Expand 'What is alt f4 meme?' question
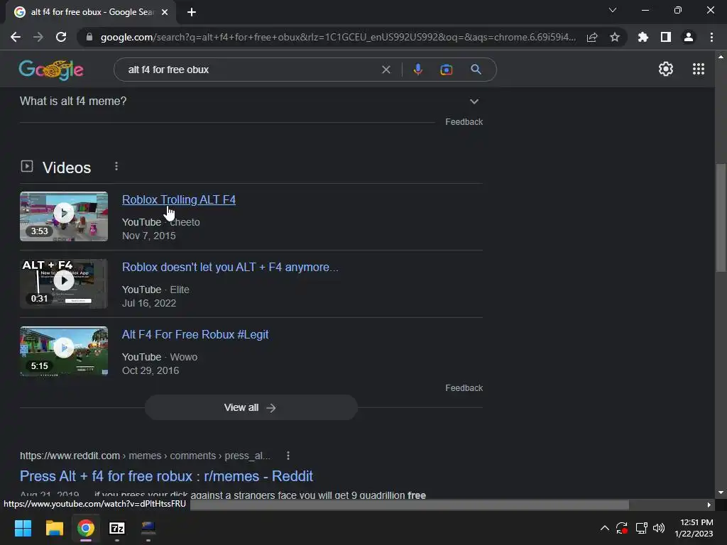Screen dimensions: 727x545 251,101
